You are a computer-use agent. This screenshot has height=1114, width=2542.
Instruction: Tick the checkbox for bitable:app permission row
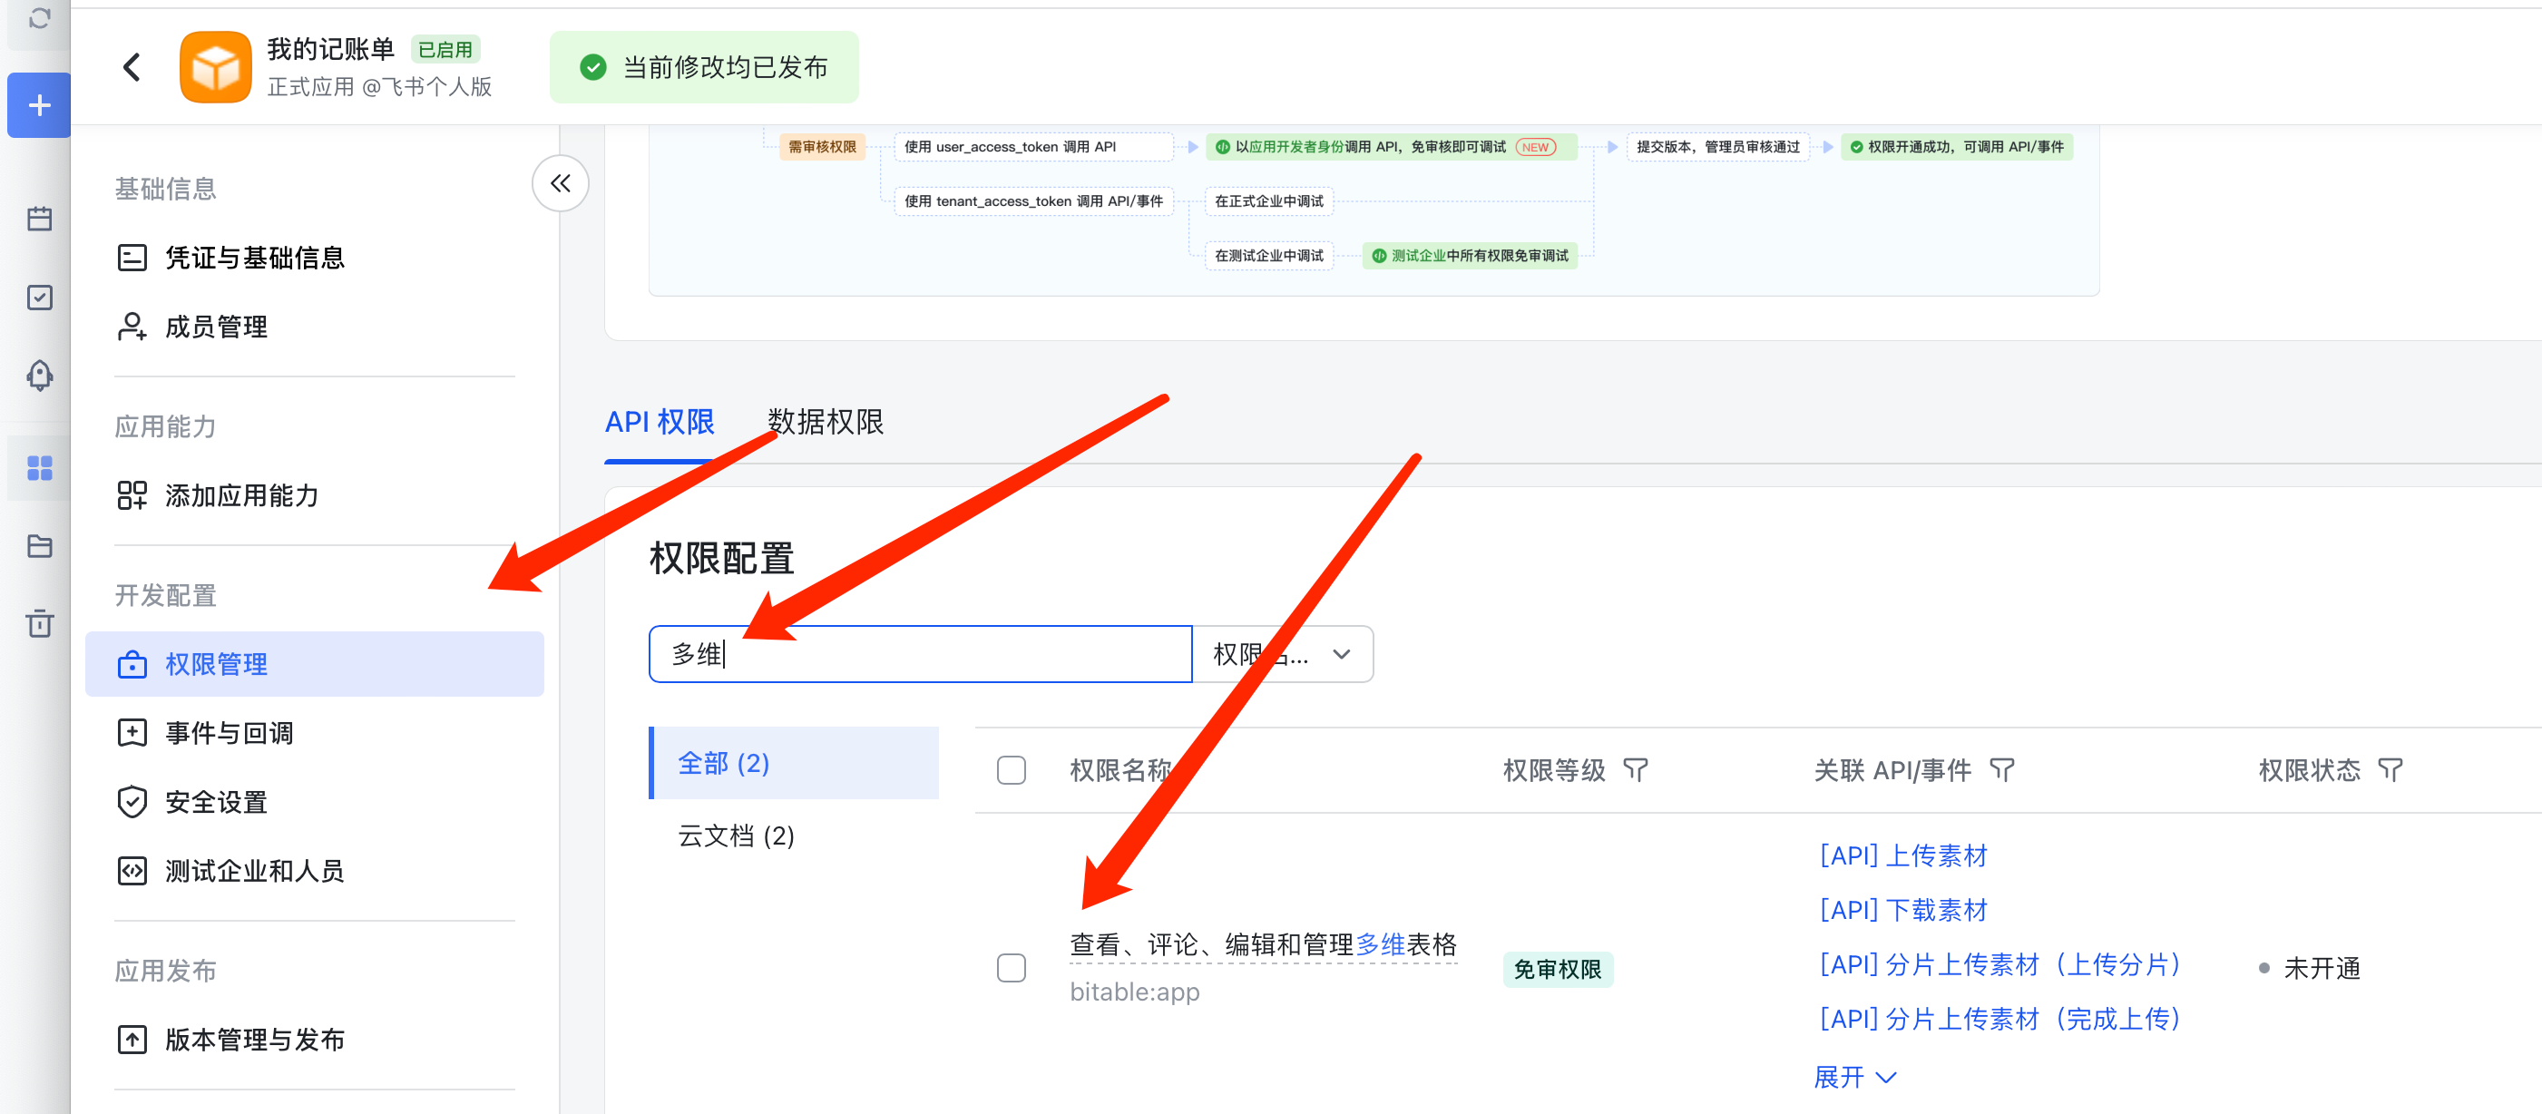point(1011,968)
